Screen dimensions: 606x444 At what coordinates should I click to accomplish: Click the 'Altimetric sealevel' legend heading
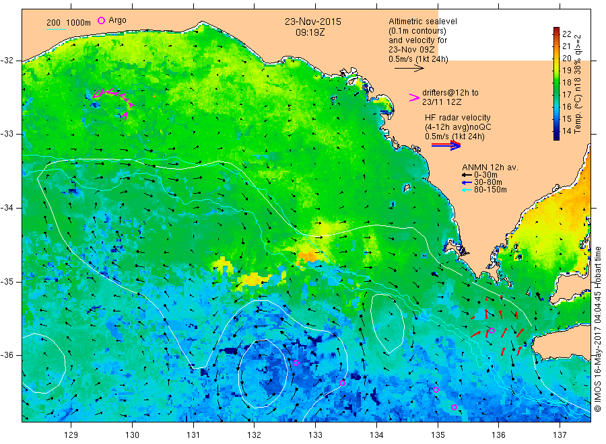point(423,22)
